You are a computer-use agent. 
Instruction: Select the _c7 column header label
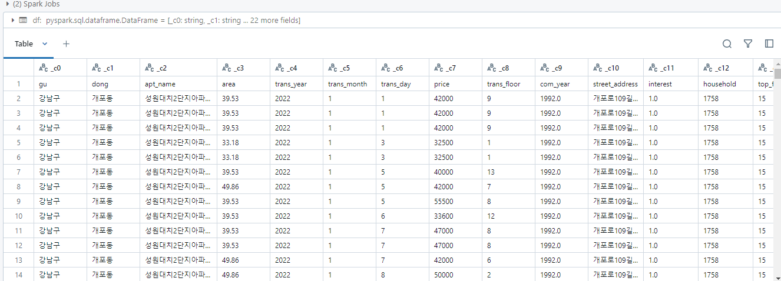click(x=451, y=69)
